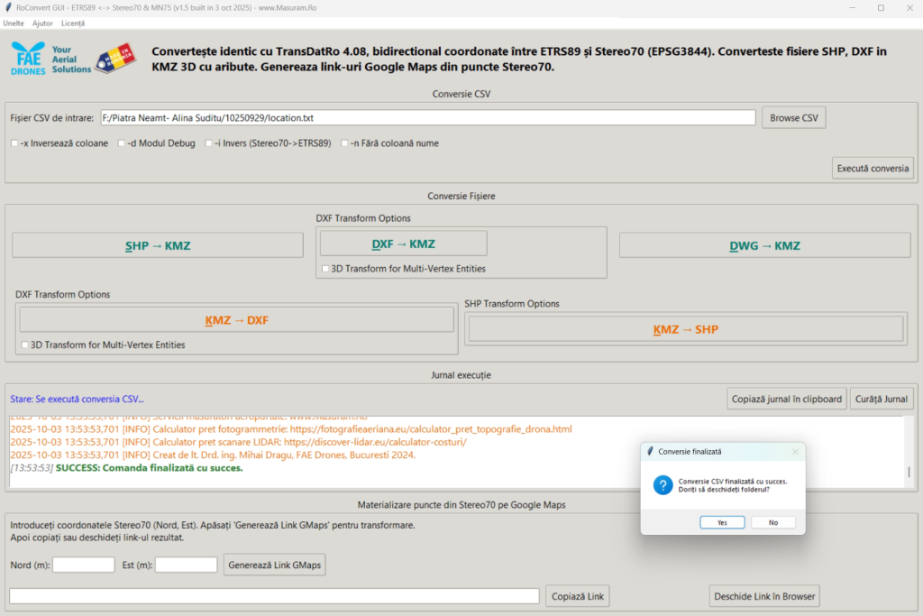Click the KMZ → DXF conversion button
The height and width of the screenshot is (616, 923).
pos(236,320)
